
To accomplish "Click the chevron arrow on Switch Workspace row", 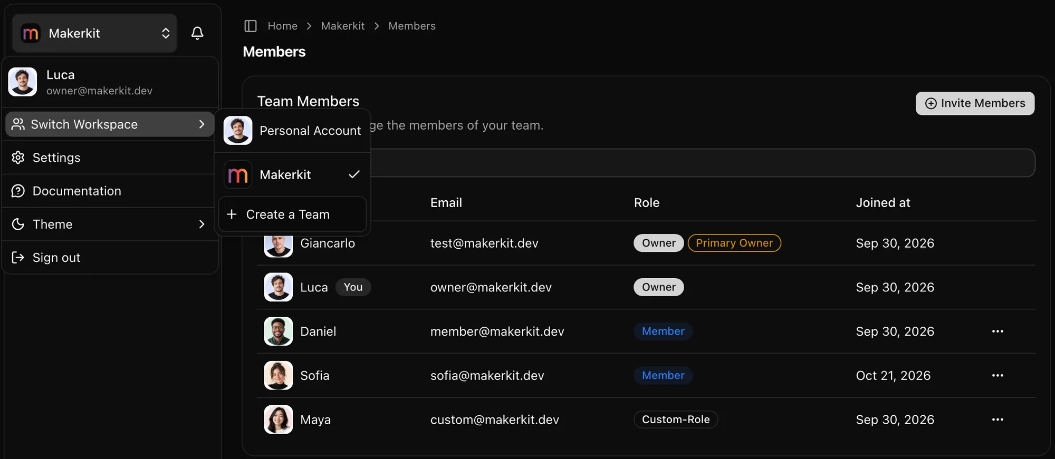I will pos(202,124).
